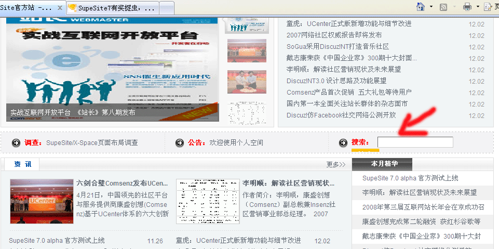Open SupeSite/X-Space页面布局调查 link
This screenshot has width=499, height=249.
(x=92, y=142)
